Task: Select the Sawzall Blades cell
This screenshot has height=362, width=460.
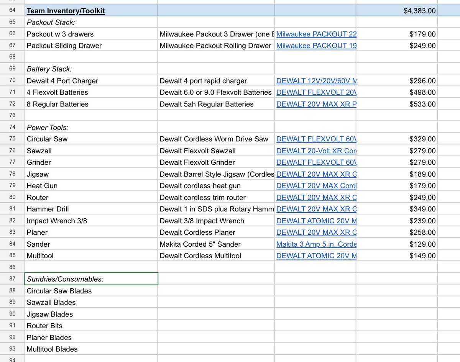Action: [91, 302]
